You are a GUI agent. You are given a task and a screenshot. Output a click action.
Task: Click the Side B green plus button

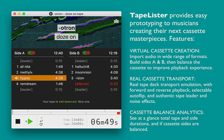(x=84, y=53)
